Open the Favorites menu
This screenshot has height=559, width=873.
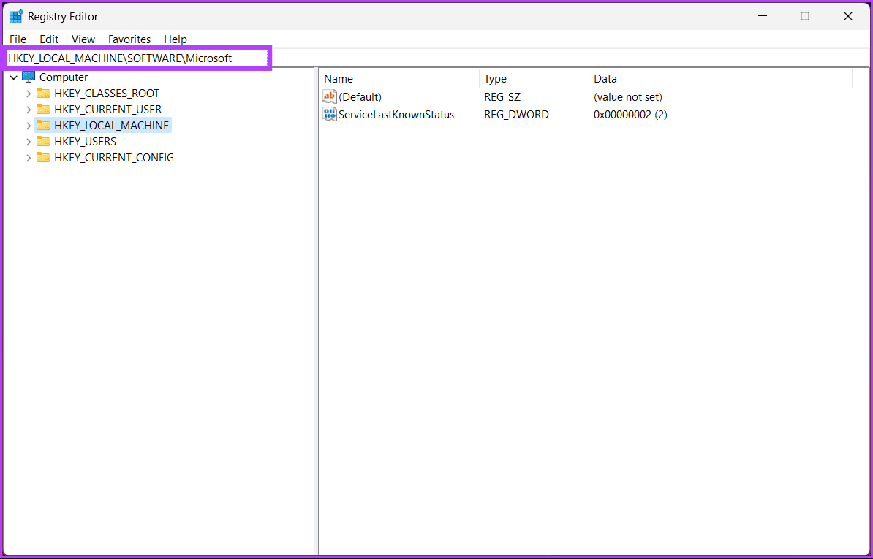[129, 39]
